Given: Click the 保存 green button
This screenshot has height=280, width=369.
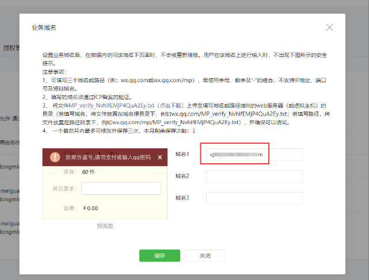Looking at the screenshot, I should [x=159, y=255].
